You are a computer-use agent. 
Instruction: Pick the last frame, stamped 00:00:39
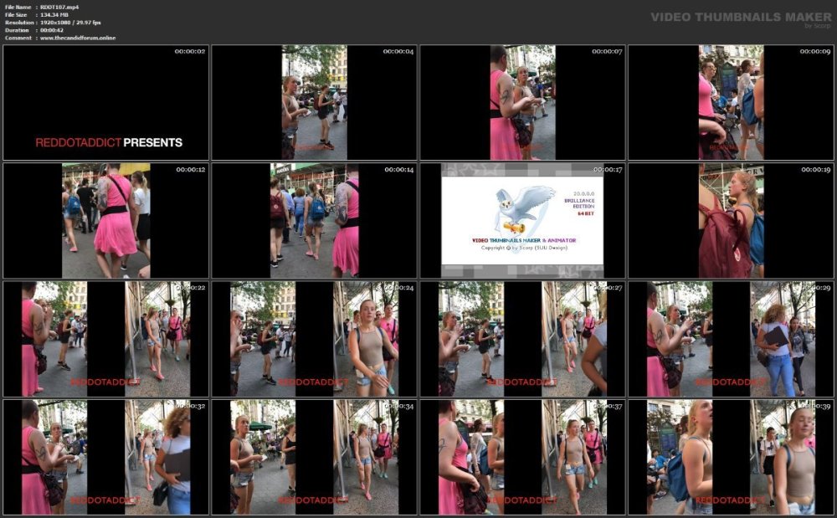point(732,457)
